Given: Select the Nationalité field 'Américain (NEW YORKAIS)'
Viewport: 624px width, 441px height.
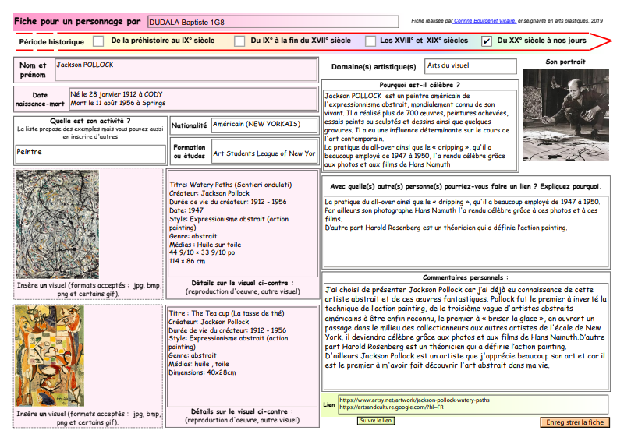Looking at the screenshot, I should 264,125.
